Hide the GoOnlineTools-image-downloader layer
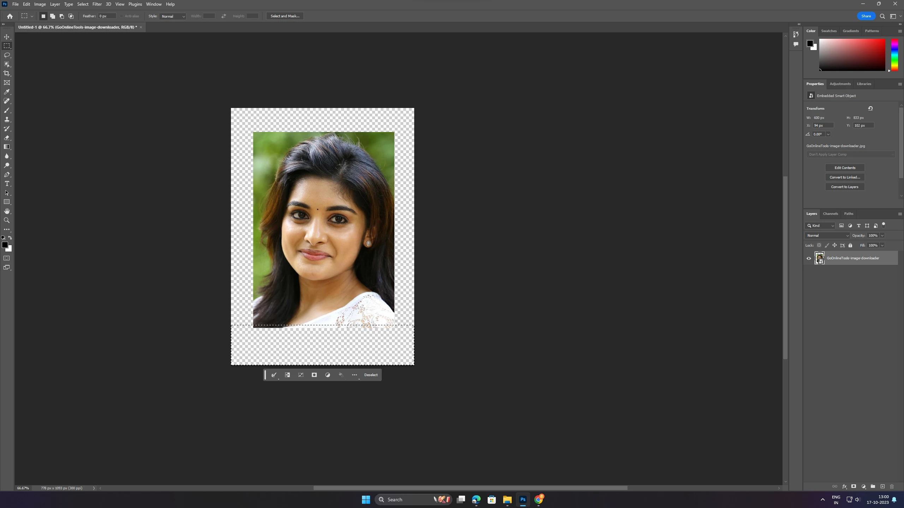The height and width of the screenshot is (508, 904). (x=809, y=258)
